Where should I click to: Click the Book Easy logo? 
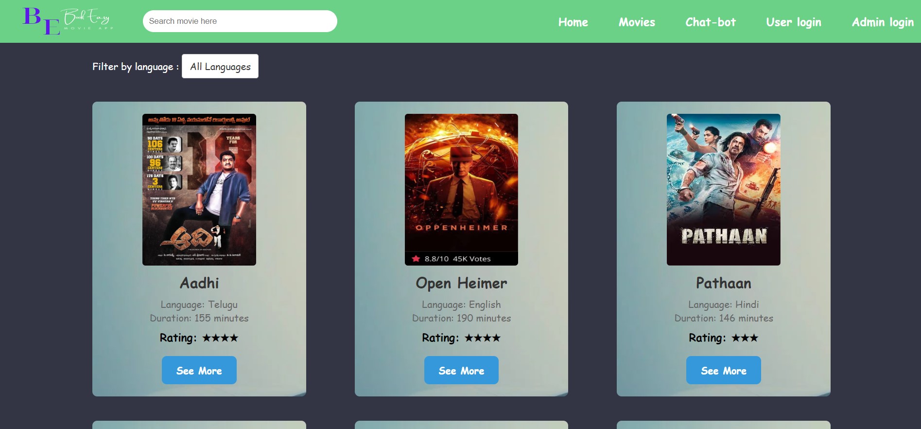click(x=68, y=21)
